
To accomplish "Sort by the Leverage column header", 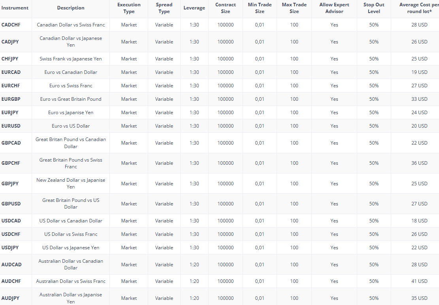I will click(194, 8).
